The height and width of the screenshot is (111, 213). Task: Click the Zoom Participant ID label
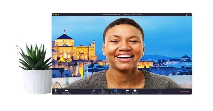click(x=111, y=15)
